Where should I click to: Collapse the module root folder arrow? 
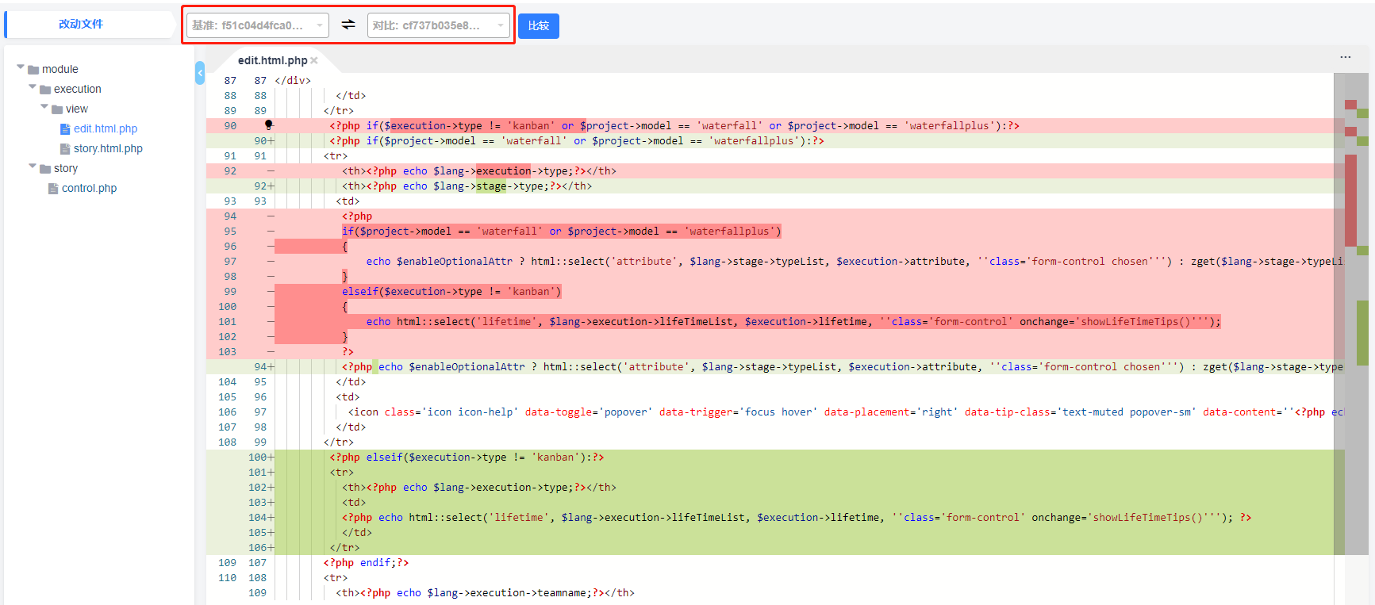coord(21,67)
